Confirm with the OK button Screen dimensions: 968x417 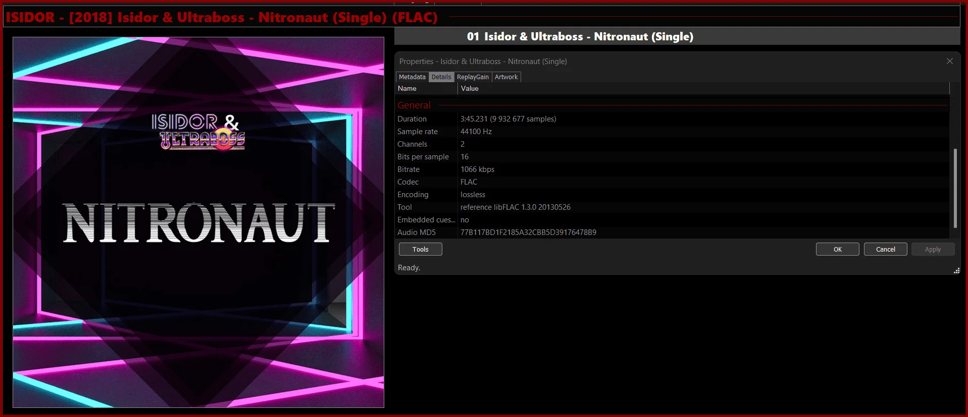tap(837, 249)
